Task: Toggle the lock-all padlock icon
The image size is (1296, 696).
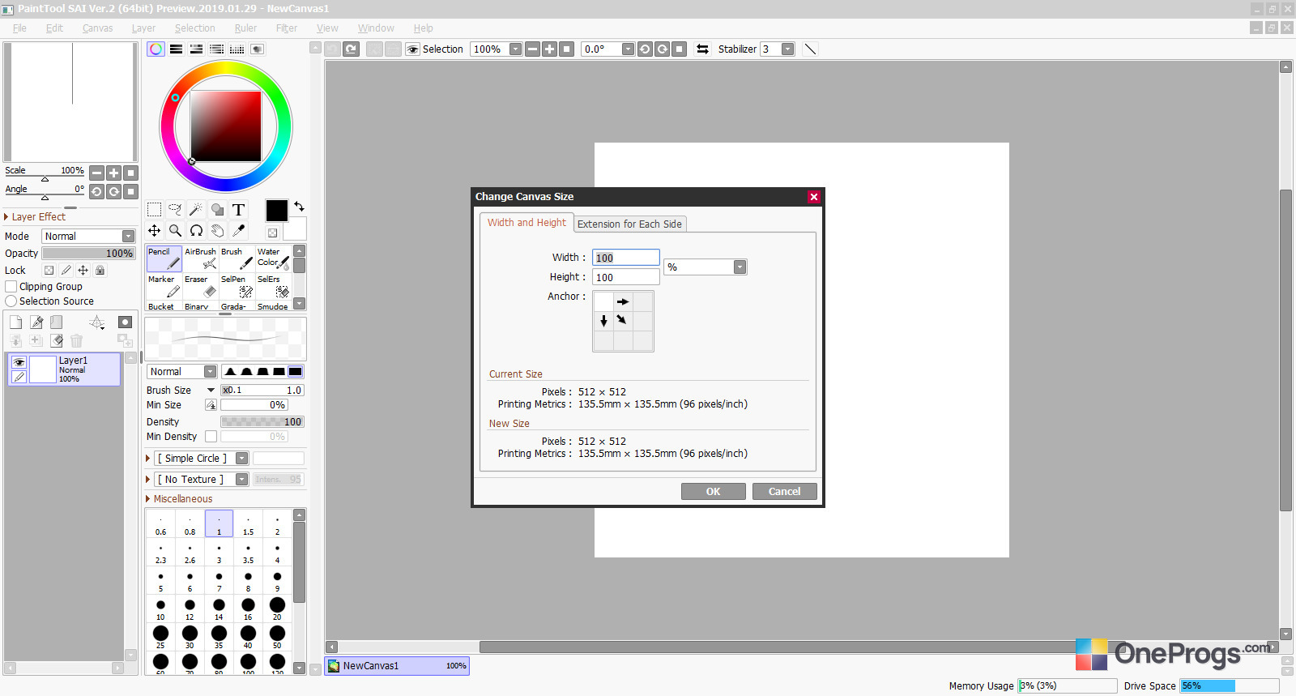Action: 100,271
